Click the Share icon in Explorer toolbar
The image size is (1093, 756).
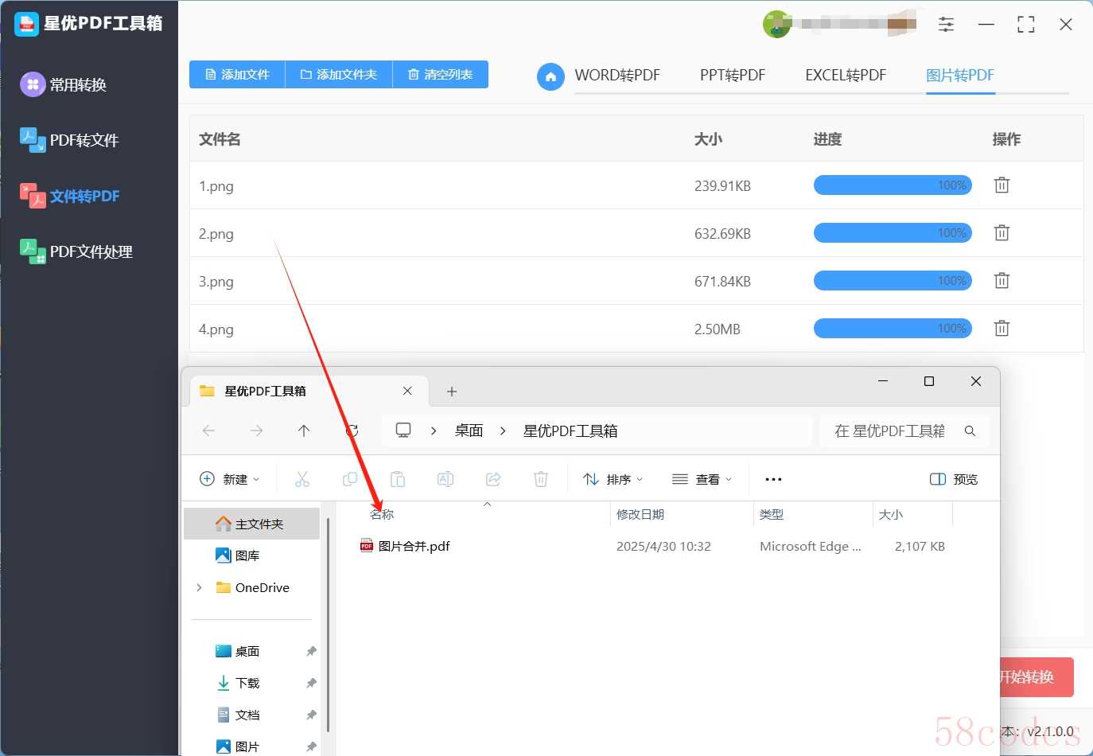coord(493,479)
